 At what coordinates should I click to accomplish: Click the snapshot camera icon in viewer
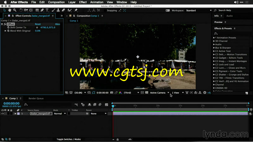[112, 92]
